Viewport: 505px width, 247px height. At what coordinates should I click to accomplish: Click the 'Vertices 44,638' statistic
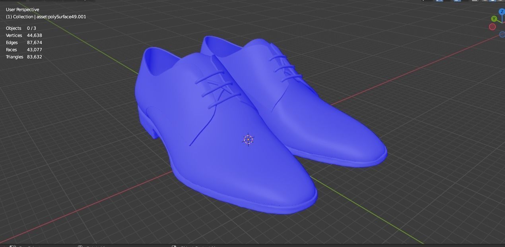click(24, 35)
